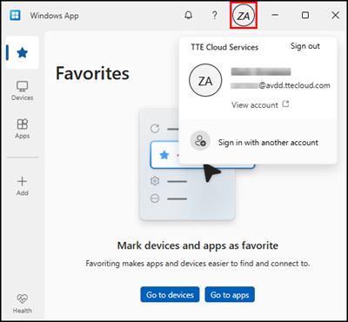The height and width of the screenshot is (322, 348).
Task: Maximize the Windows App window
Action: (x=305, y=15)
